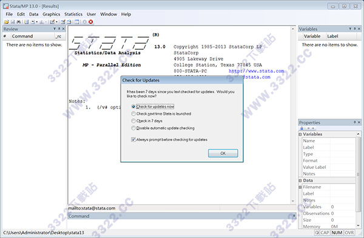Screen dimensions: 364x238
Task: Open the User menu
Action: (x=91, y=14)
